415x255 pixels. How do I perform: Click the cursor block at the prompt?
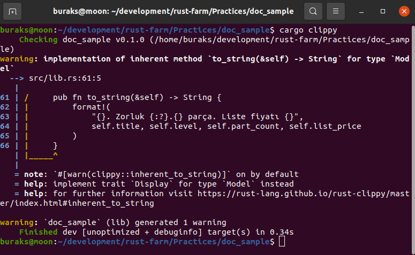282,242
